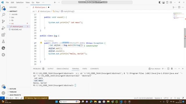This screenshot has width=186, height=104.
Task: Open the remote window indicator in status bar
Action: tap(2, 98)
